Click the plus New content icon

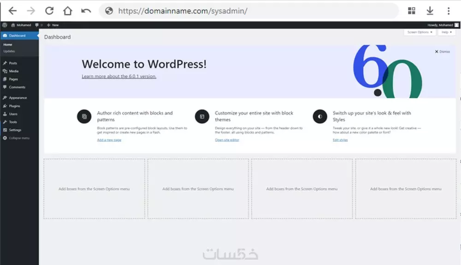click(48, 25)
